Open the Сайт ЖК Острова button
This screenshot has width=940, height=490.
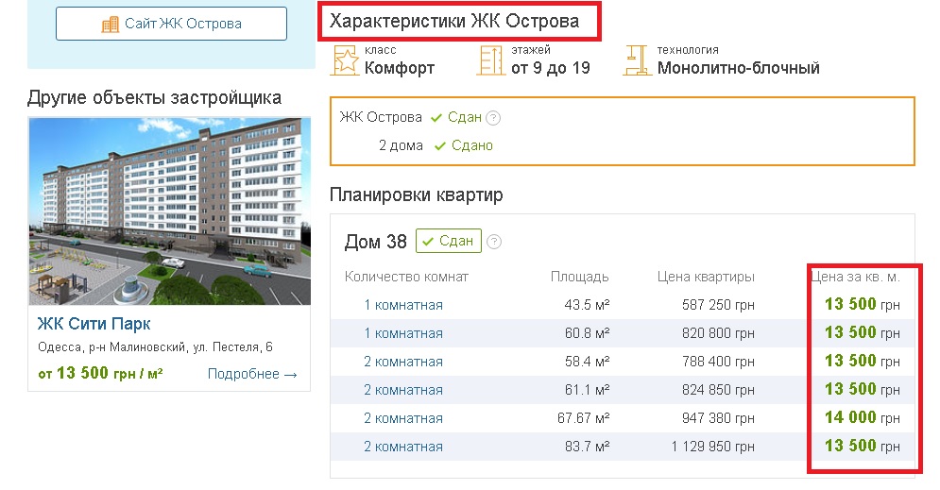click(171, 24)
